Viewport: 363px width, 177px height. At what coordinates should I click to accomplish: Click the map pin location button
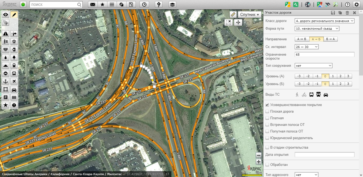coord(159,5)
